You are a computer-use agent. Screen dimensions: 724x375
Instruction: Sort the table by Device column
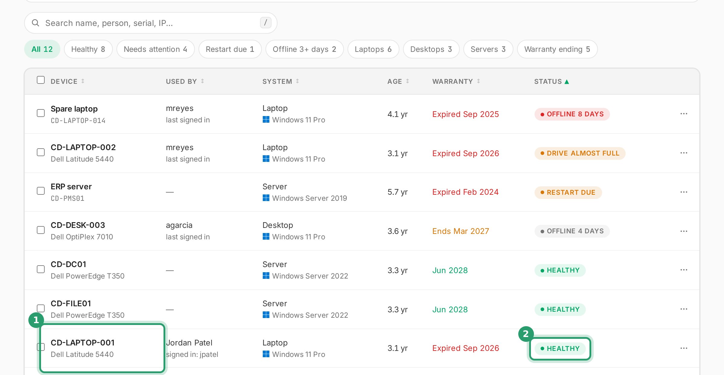click(68, 81)
